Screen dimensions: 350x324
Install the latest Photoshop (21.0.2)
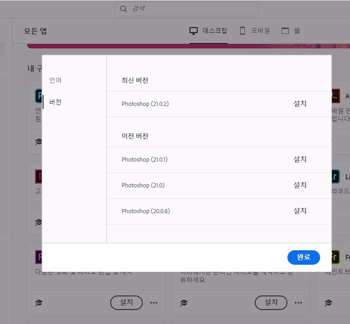(x=300, y=104)
